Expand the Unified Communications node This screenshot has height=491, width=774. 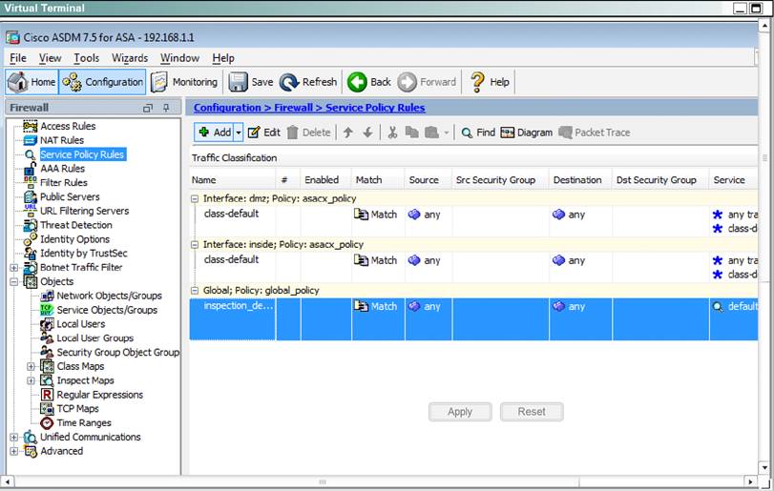pyautogui.click(x=15, y=438)
